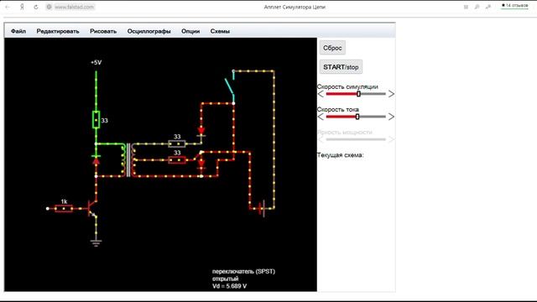Select the diode beside the transformer primary
537x302 pixels.
coord(96,159)
